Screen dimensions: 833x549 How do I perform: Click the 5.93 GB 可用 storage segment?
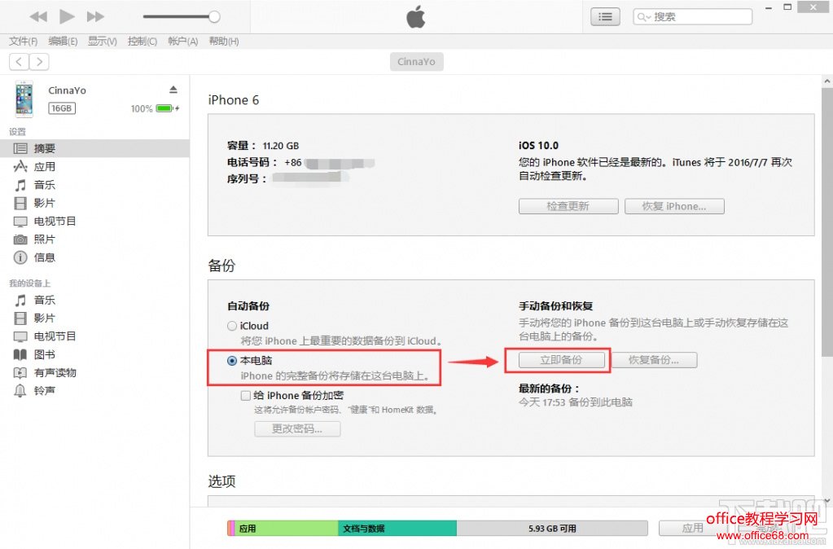click(552, 529)
